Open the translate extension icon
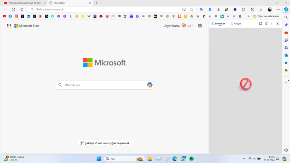 [x=202, y=10]
